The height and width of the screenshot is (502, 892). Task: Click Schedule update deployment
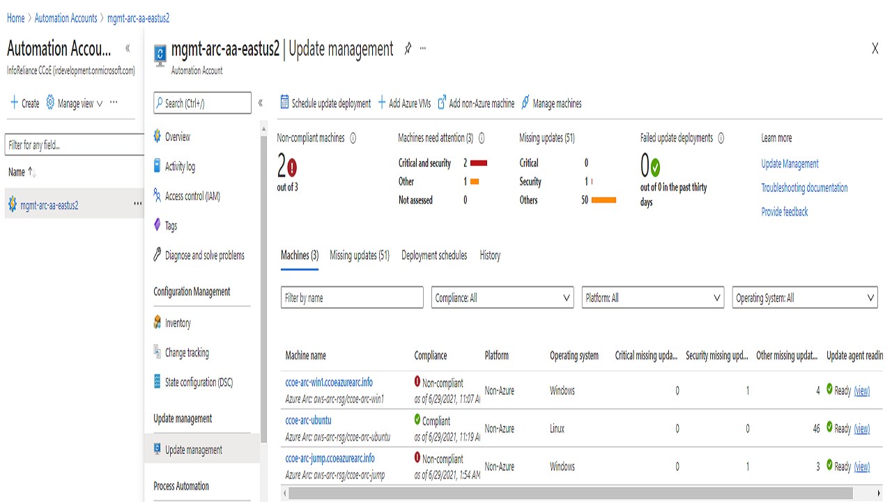point(325,103)
